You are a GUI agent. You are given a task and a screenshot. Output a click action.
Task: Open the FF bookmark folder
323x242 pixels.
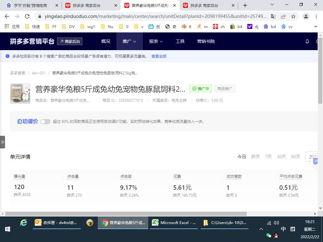51,26
